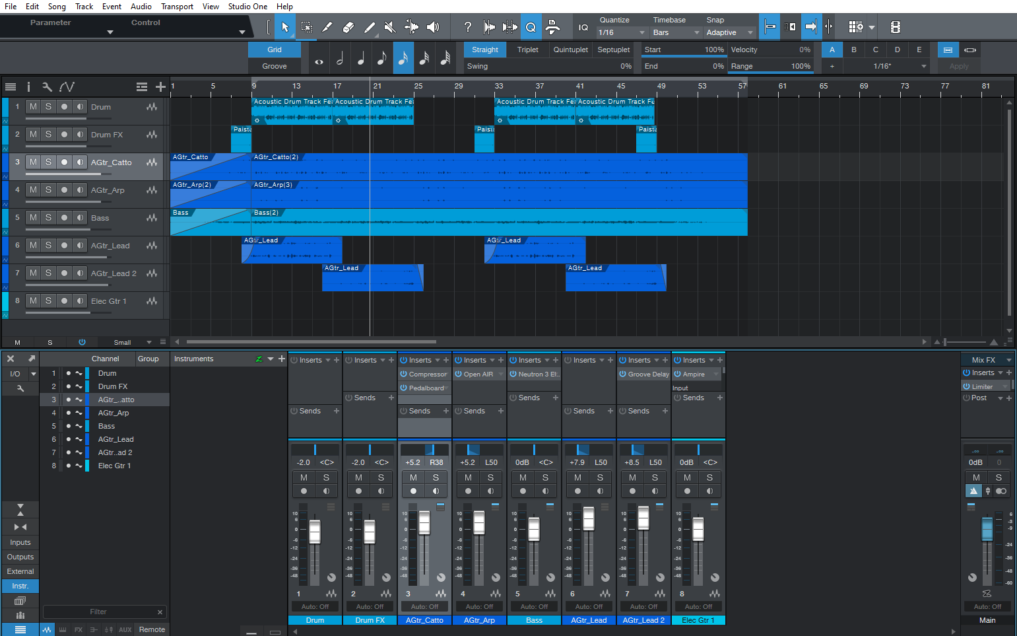Select quantize preset B

pos(854,50)
